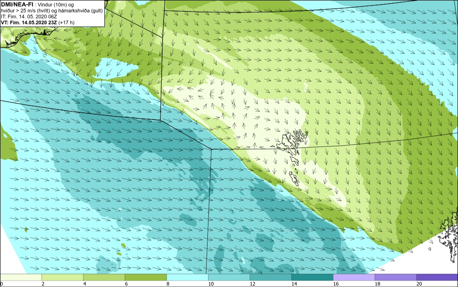
Task: Click the 2–4 m/s light green legend swatch
Action: tap(62, 277)
